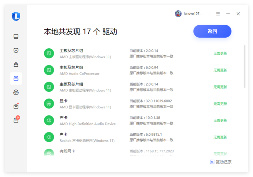Select the 有线网卡 (wired network card) entry
The height and width of the screenshot is (177, 253).
(x=67, y=151)
